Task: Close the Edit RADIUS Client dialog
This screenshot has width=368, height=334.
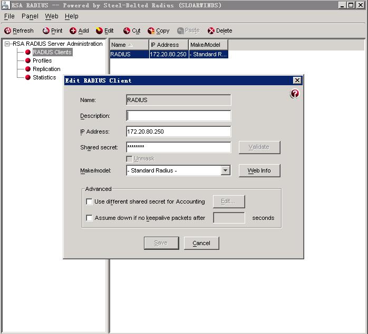Action: [297, 80]
